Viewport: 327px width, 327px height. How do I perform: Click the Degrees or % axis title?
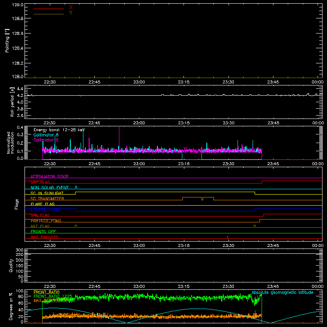pos(11,306)
